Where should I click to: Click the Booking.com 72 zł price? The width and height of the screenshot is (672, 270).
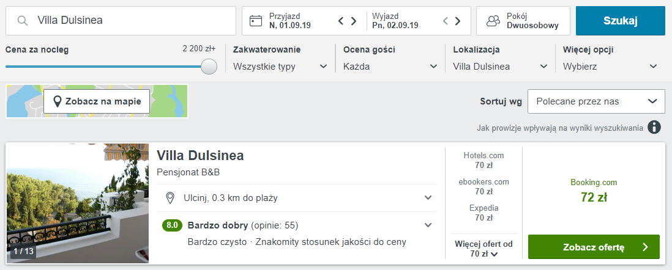click(x=594, y=197)
